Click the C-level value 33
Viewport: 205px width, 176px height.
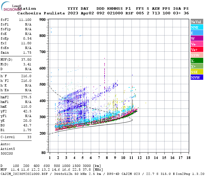click(x=29, y=137)
